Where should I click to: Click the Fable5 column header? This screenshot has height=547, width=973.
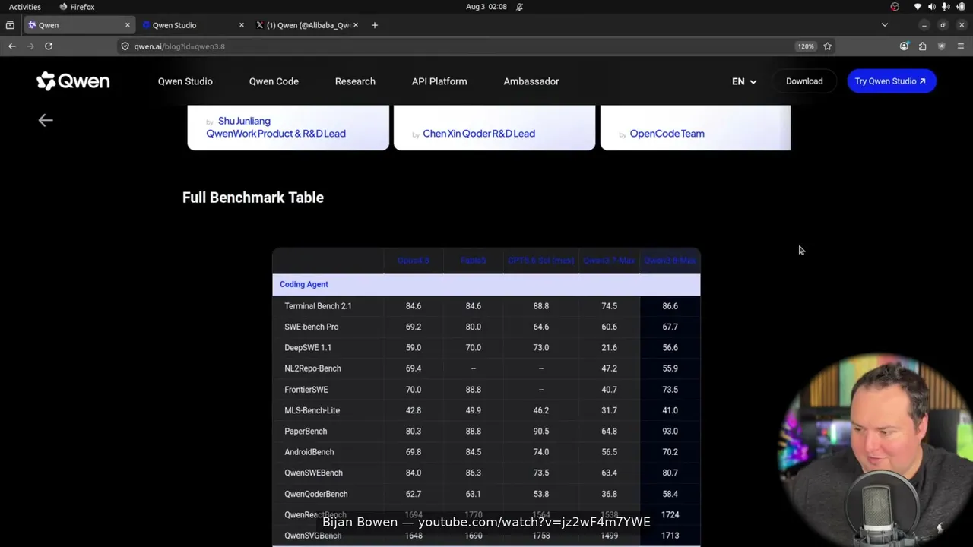pos(473,261)
